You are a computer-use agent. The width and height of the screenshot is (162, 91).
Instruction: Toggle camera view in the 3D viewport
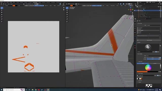(132, 17)
